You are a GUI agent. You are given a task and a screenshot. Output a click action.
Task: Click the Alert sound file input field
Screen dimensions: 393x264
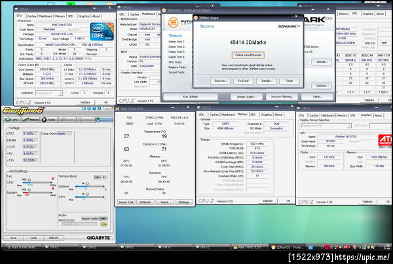coord(79,224)
